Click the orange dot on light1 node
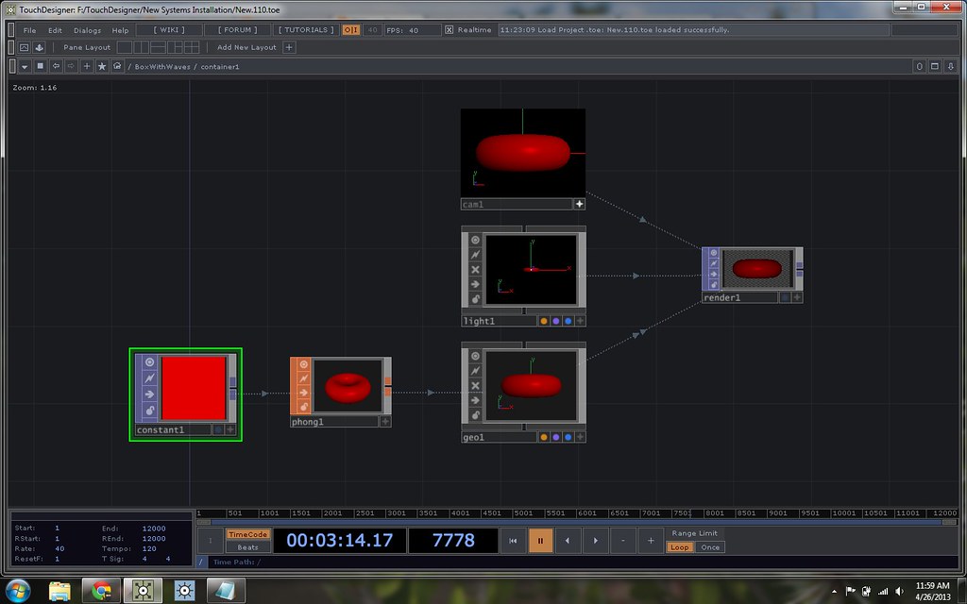Image resolution: width=967 pixels, height=604 pixels. pyautogui.click(x=543, y=321)
